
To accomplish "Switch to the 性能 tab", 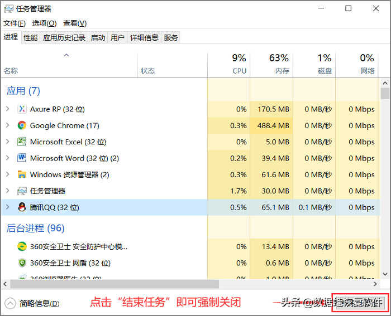I will (30, 37).
